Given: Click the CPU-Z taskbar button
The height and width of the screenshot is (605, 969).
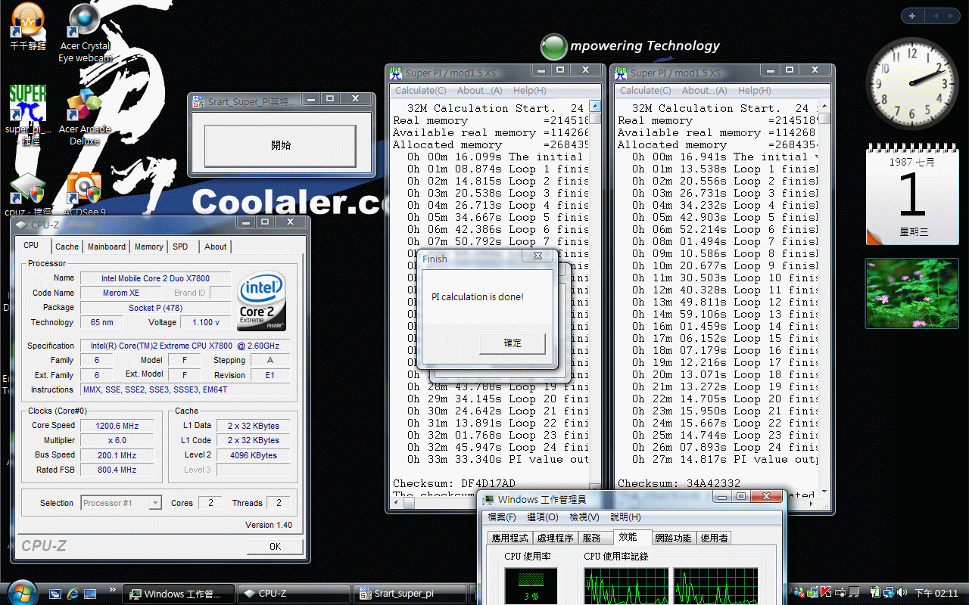Looking at the screenshot, I should (x=294, y=594).
